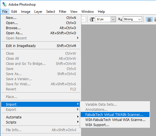The image size is (156, 136).
Task: Open the Filter menu
Action: pos(63,12)
